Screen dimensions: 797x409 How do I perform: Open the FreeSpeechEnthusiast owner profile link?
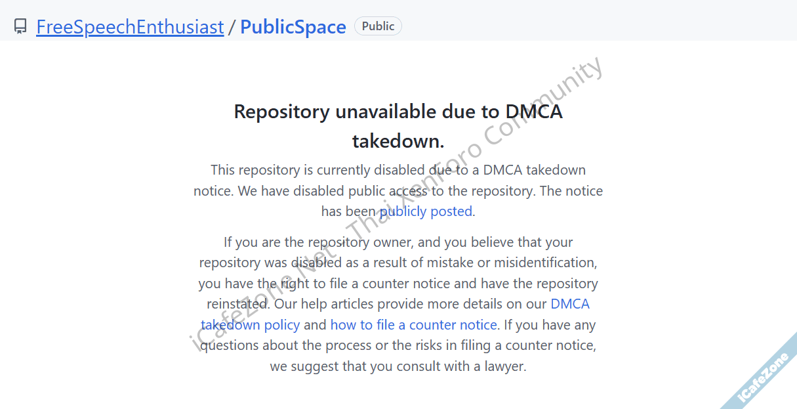(130, 27)
